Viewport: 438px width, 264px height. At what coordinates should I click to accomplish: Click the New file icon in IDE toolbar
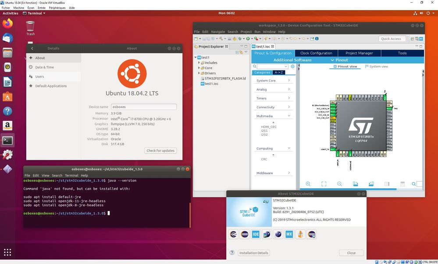[196, 39]
